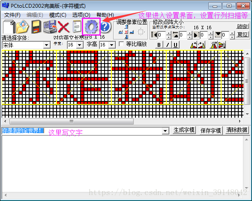Open the 宋体 font dropdown
This screenshot has width=252, height=201.
click(47, 45)
